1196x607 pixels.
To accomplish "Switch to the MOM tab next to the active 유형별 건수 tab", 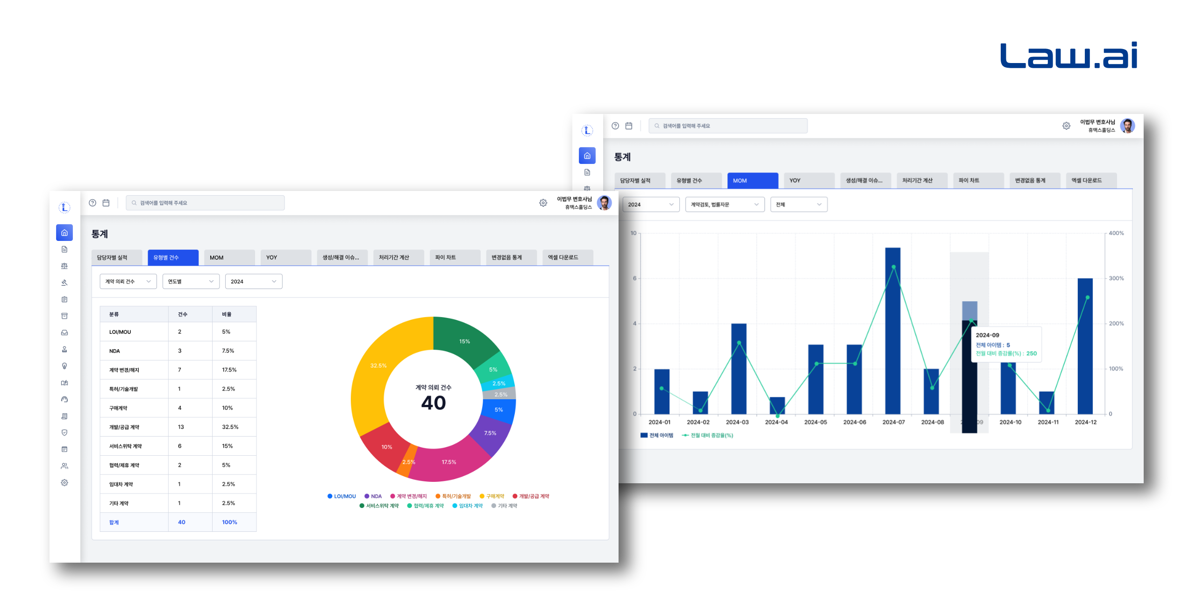I will point(229,258).
